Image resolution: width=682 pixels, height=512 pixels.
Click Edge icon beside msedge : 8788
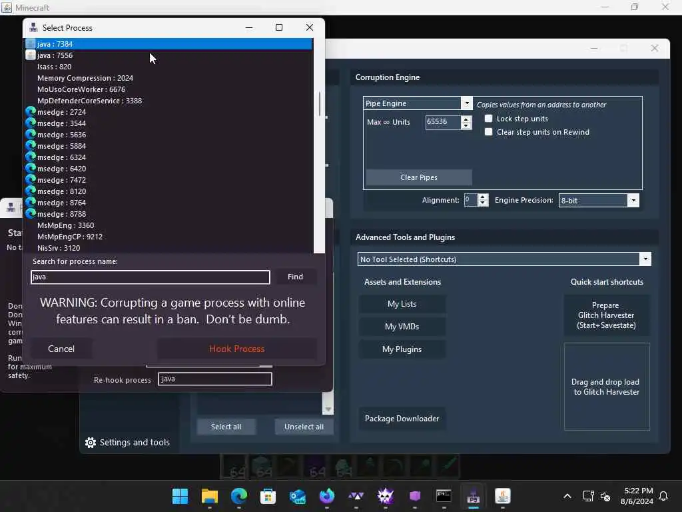point(31,214)
